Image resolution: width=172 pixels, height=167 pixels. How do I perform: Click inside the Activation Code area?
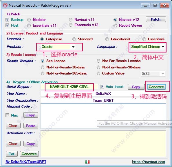(x=103, y=144)
